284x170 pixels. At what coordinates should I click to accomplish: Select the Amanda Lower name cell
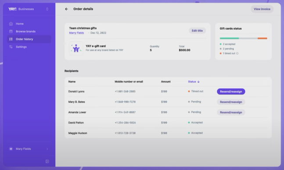(77, 112)
